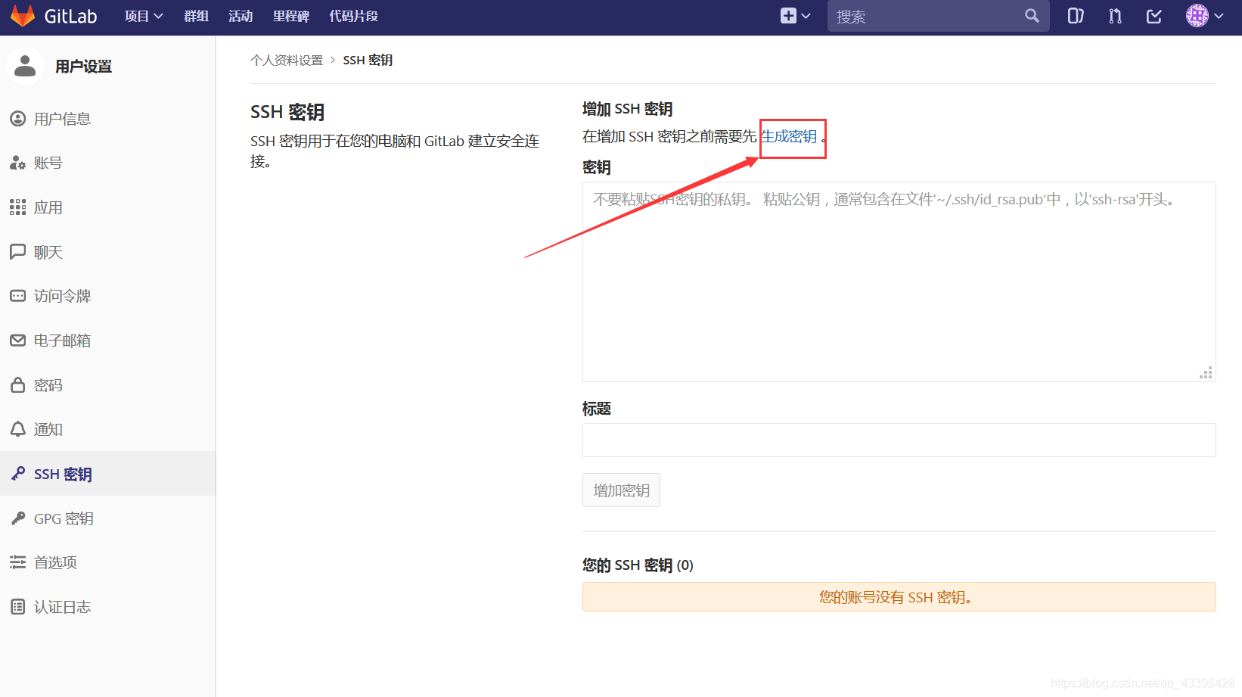The height and width of the screenshot is (697, 1242).
Task: Open the to-do list icon
Action: coord(1154,16)
